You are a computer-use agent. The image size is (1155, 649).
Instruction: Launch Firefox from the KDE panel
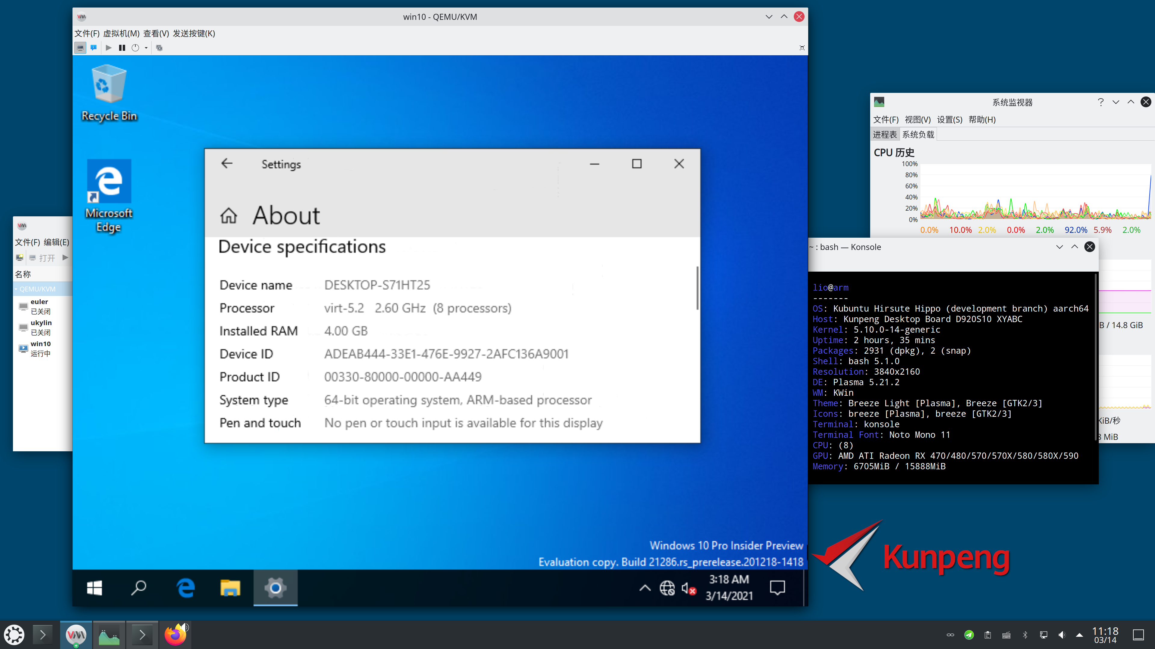pyautogui.click(x=175, y=635)
